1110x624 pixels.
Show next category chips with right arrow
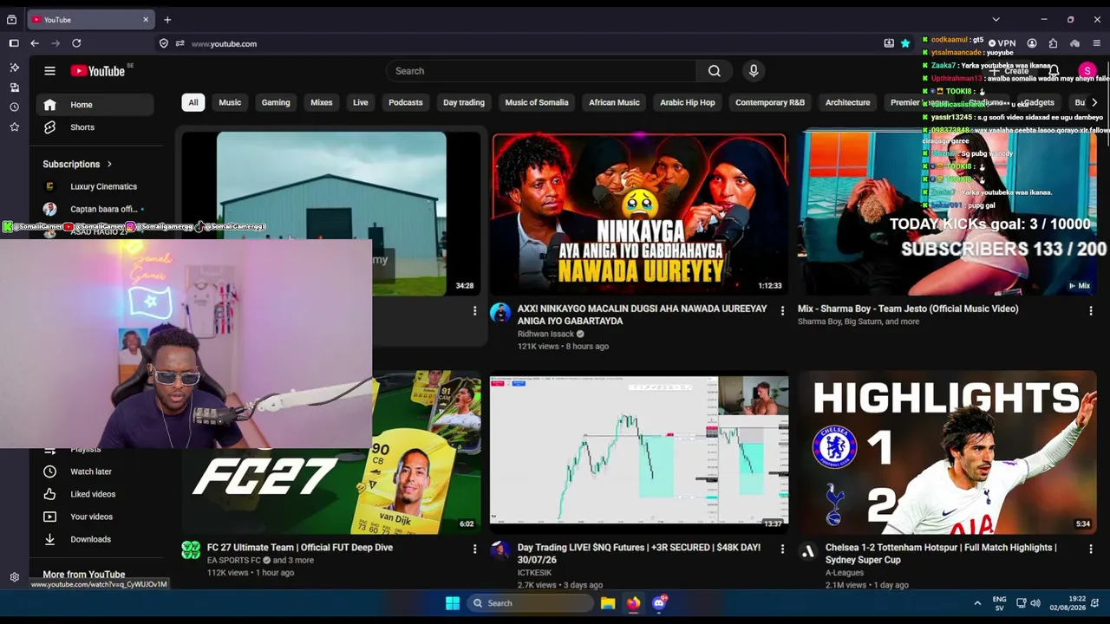point(1094,102)
